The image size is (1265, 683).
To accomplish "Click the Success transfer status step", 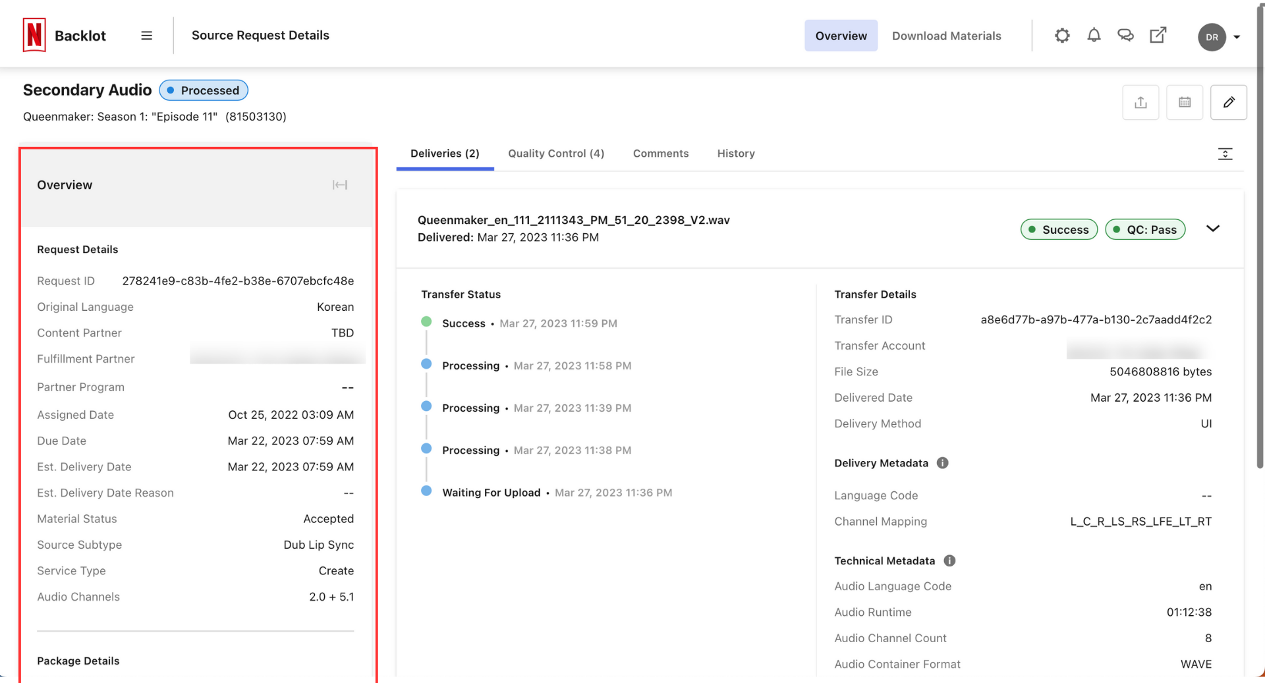I will [x=464, y=323].
